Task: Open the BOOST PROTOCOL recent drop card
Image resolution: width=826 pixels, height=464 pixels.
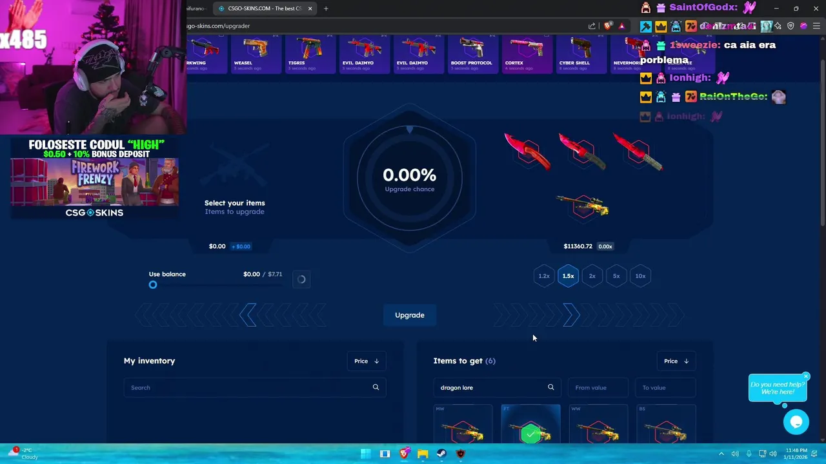Action: (472, 55)
